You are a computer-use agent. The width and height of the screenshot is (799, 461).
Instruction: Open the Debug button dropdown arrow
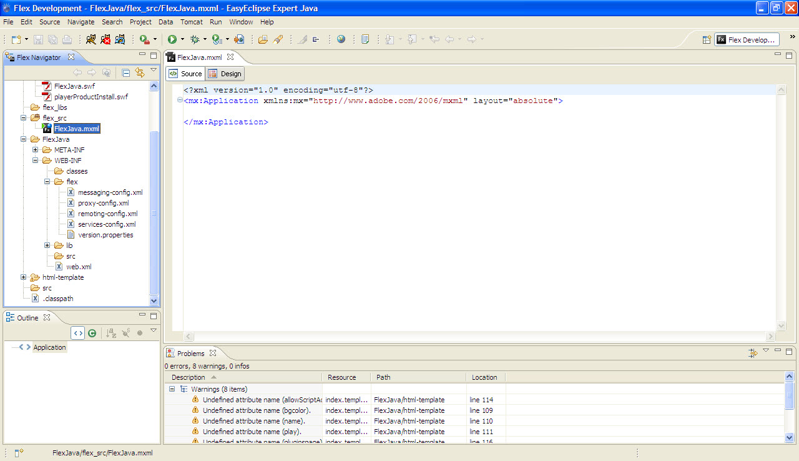(205, 39)
